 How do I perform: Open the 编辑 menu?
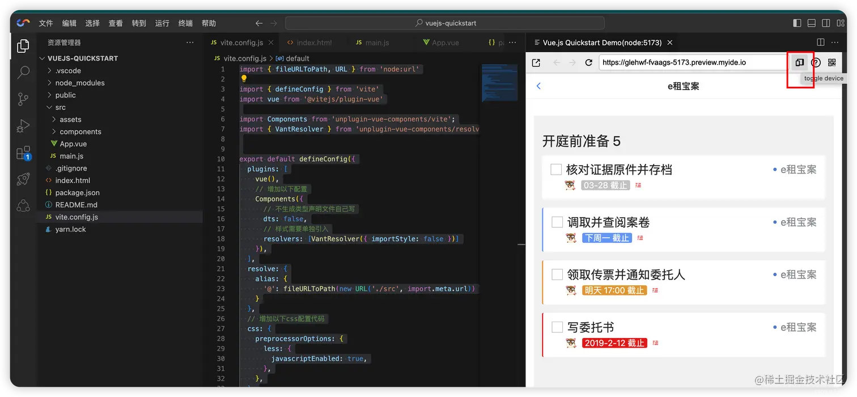coord(69,23)
